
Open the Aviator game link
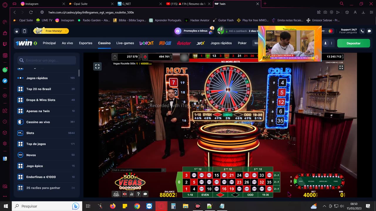coord(184,43)
